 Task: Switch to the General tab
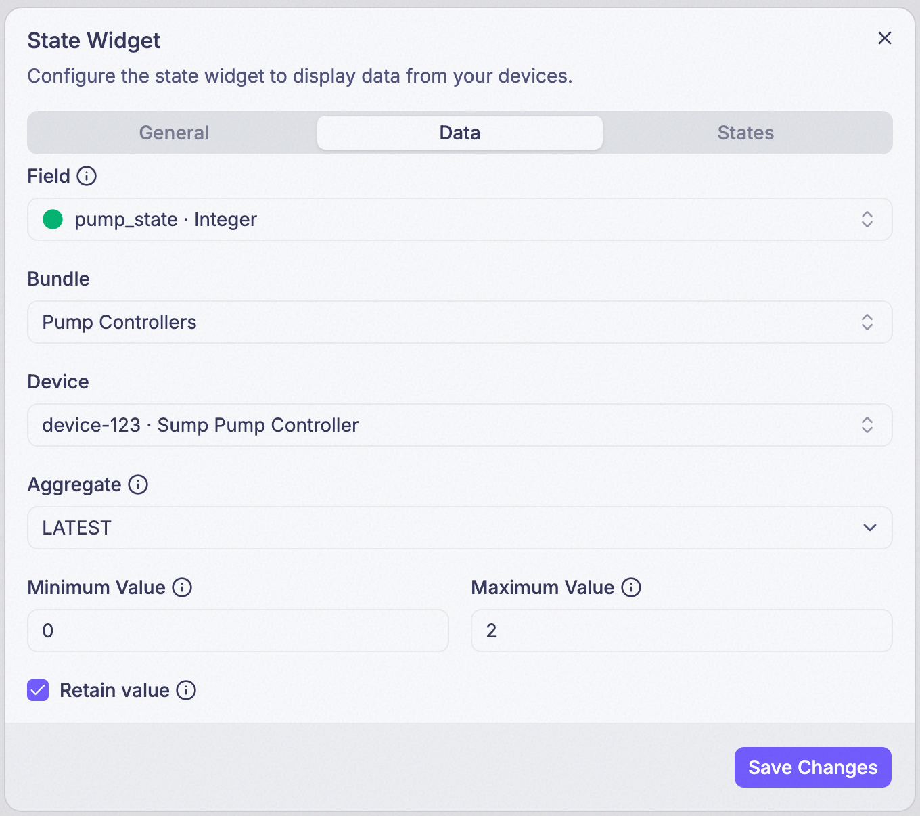(174, 133)
